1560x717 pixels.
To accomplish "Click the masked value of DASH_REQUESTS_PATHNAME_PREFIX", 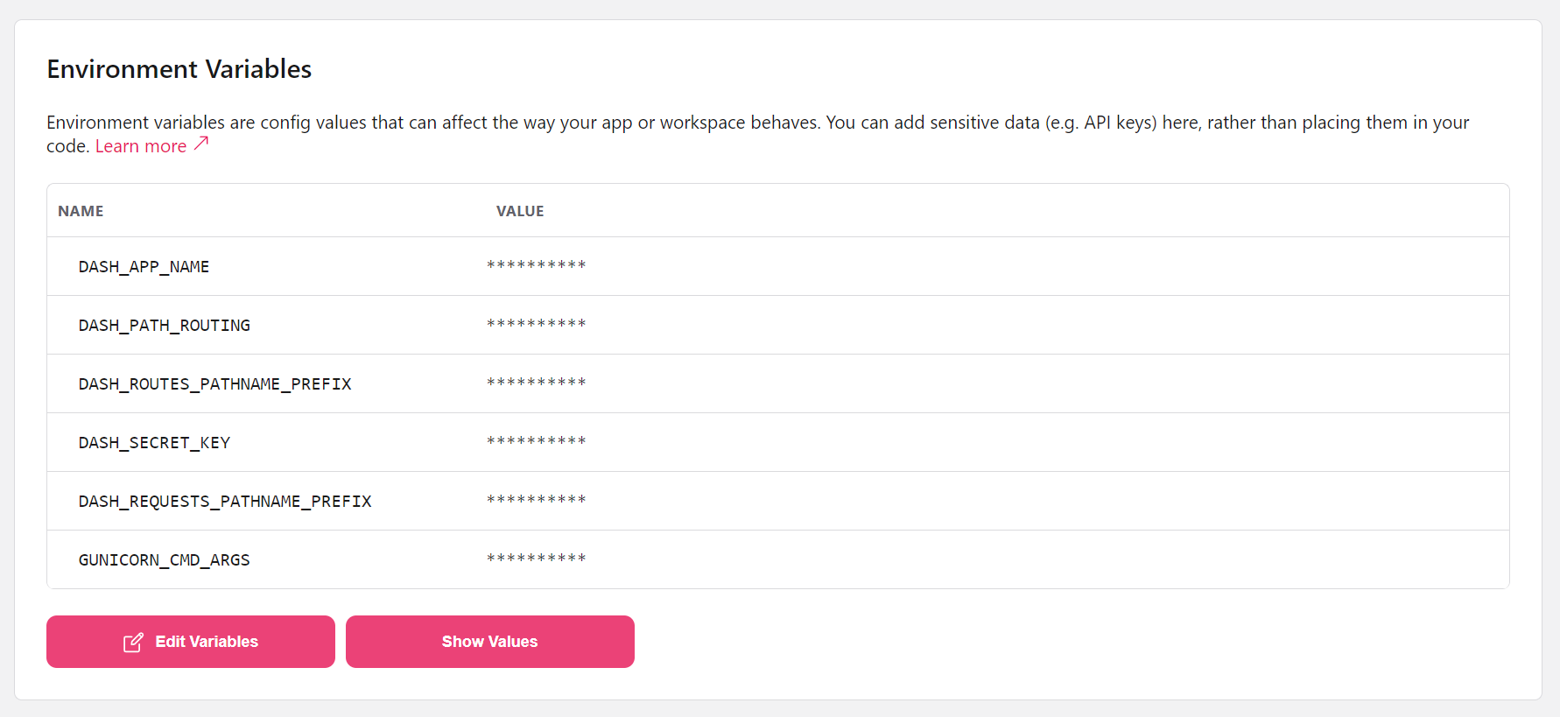I will pos(536,500).
